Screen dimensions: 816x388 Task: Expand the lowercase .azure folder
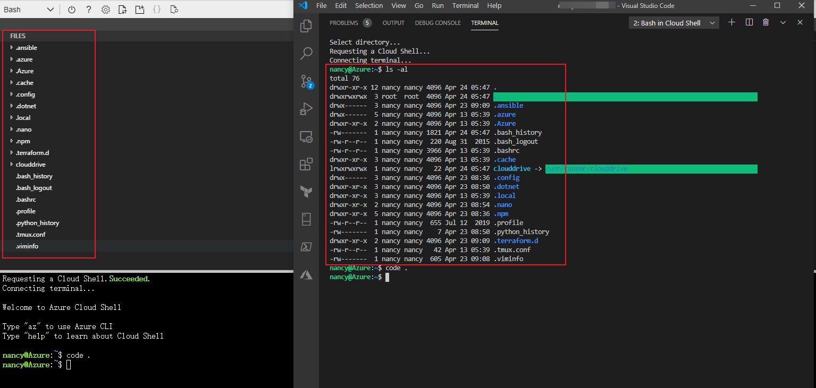coord(24,59)
